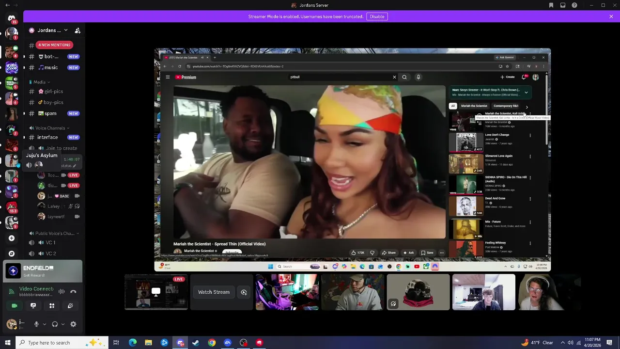The width and height of the screenshot is (620, 349).
Task: Open the soundboard icon in voice panel
Action: coord(70,305)
